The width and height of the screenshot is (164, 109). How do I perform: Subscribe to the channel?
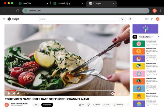[x=47, y=105]
